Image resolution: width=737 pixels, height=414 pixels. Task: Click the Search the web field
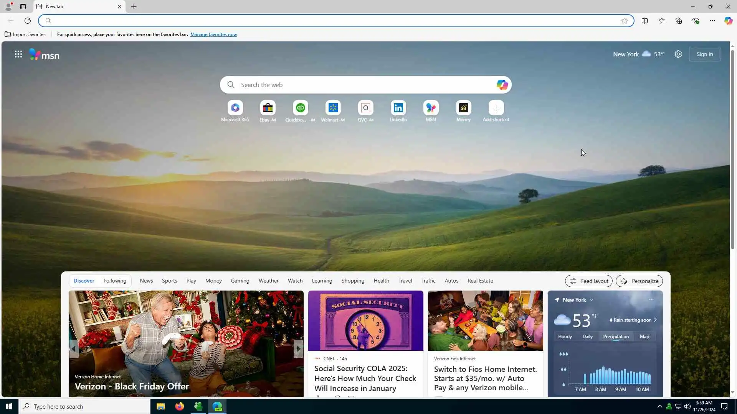(x=361, y=85)
